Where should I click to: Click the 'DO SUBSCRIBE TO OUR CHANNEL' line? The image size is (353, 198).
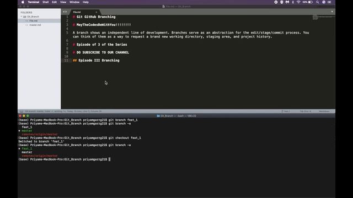click(101, 52)
